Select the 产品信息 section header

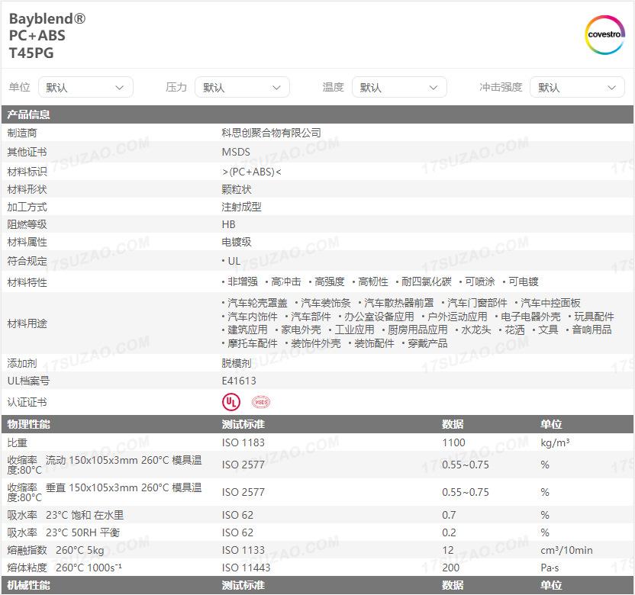29,115
